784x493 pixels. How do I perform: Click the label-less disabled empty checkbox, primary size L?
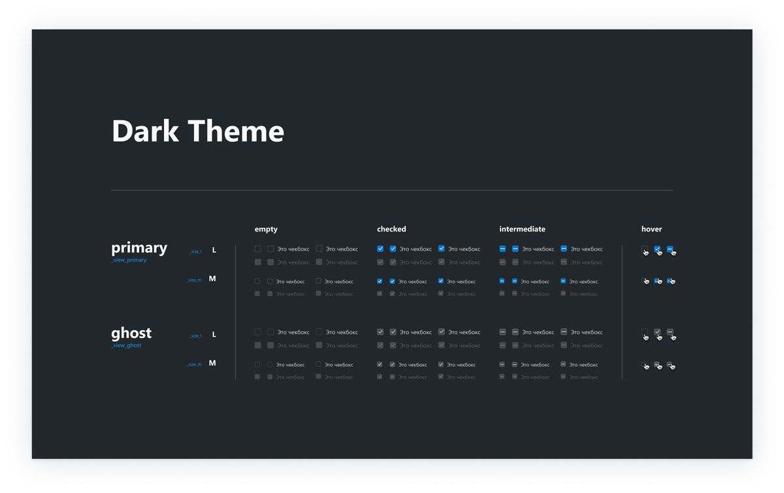click(x=257, y=262)
